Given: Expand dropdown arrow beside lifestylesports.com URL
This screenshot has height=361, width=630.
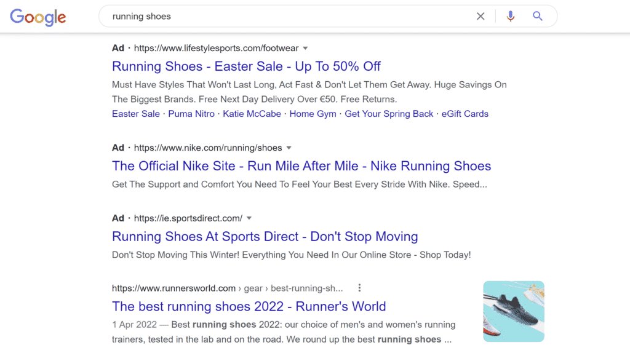Looking at the screenshot, I should 305,48.
